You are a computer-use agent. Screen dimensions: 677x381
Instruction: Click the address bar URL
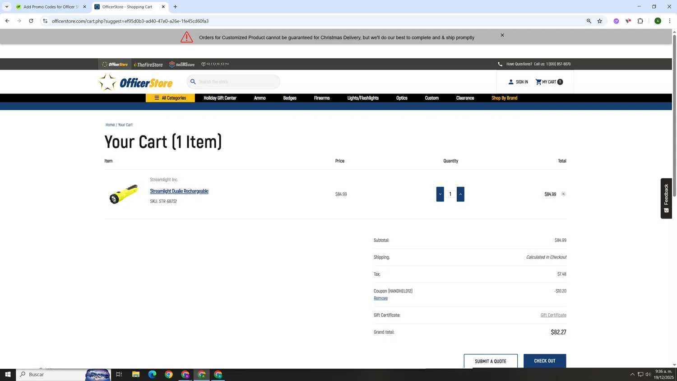[130, 21]
